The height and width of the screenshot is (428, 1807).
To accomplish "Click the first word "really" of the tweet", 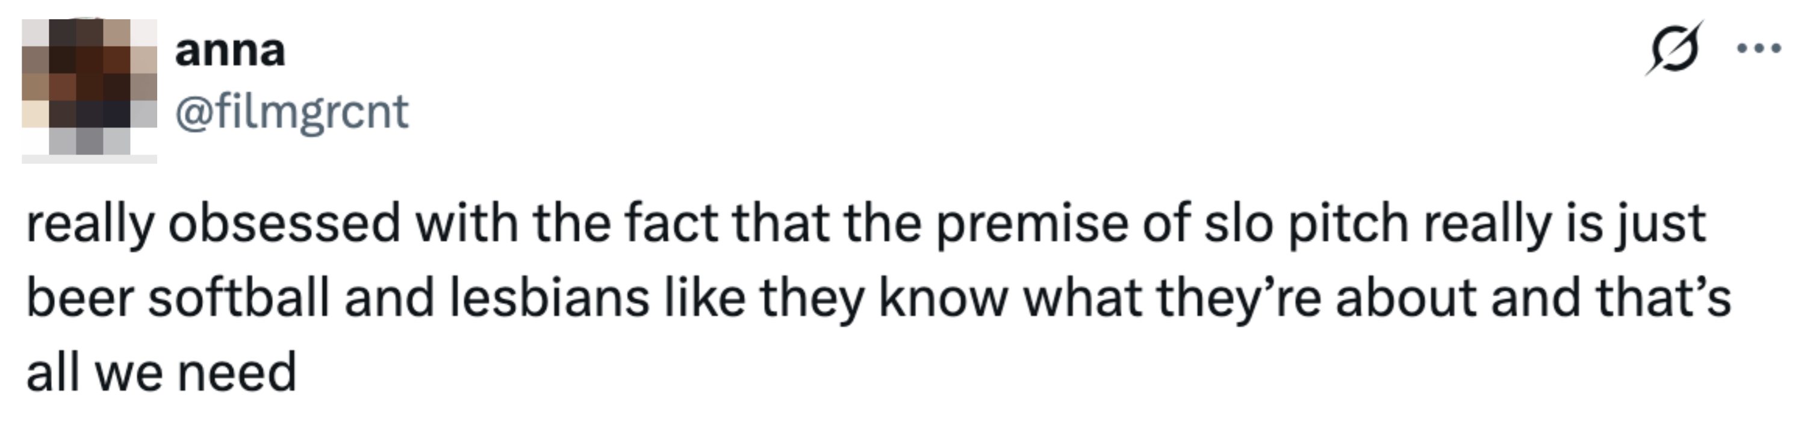I will pos(90,223).
